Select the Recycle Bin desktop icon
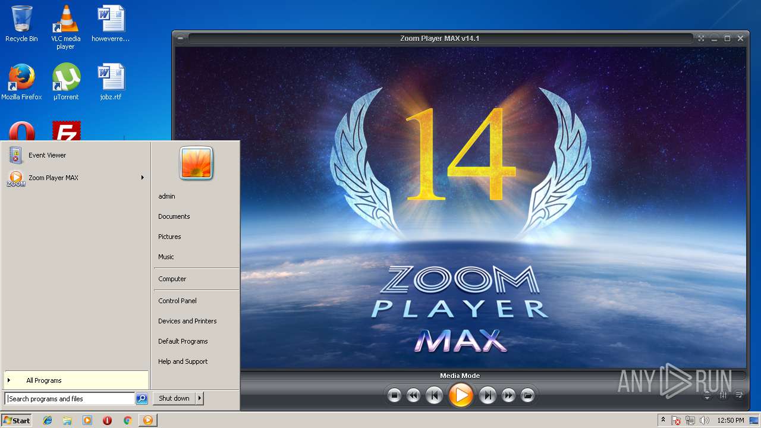 (x=21, y=24)
